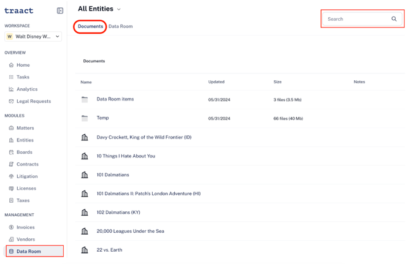Open Analytics in the sidebar

(x=27, y=89)
